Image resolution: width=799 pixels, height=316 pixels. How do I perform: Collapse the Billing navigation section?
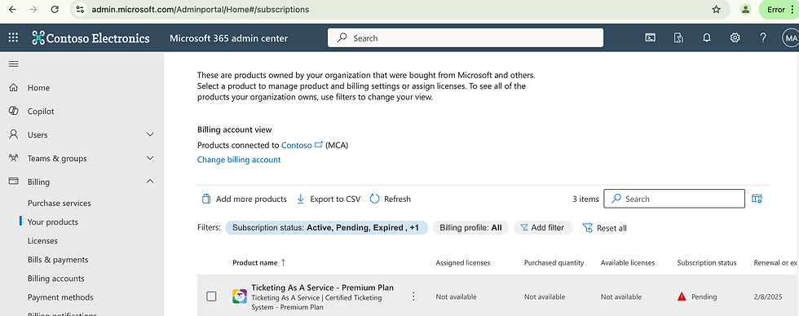[x=150, y=182]
